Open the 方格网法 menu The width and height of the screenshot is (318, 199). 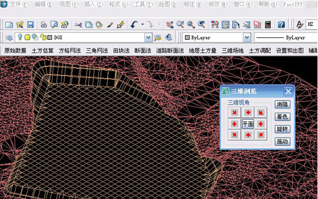tap(70, 51)
